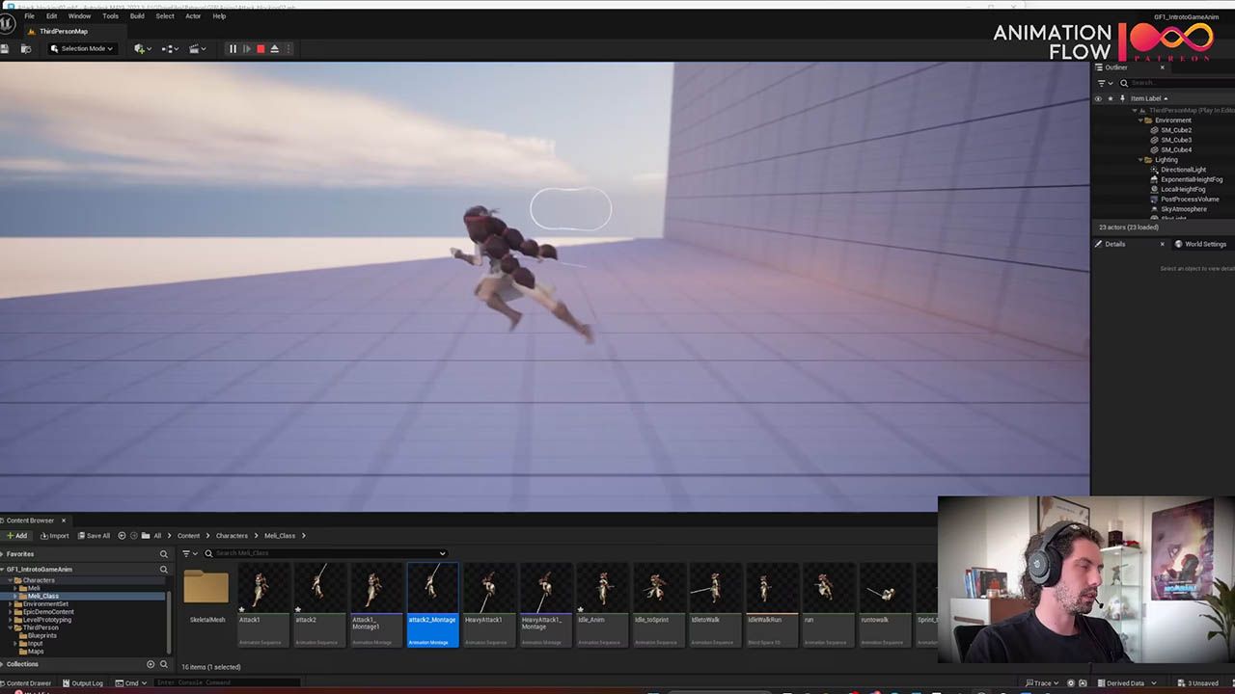Screen dimensions: 1235x694
Task: Click the Save current level icon
Action: pyautogui.click(x=5, y=48)
